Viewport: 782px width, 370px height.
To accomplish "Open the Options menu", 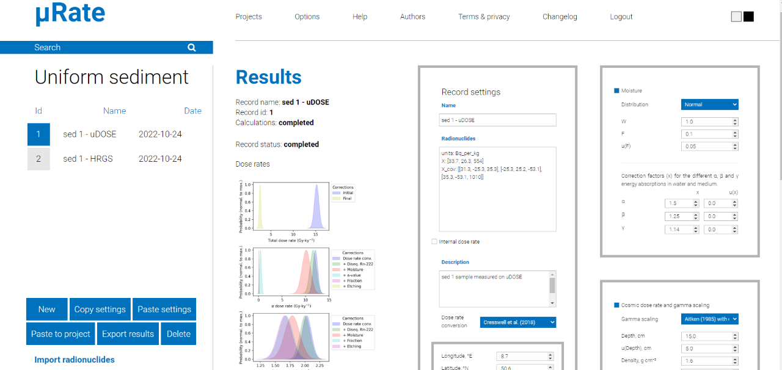I will pyautogui.click(x=307, y=16).
